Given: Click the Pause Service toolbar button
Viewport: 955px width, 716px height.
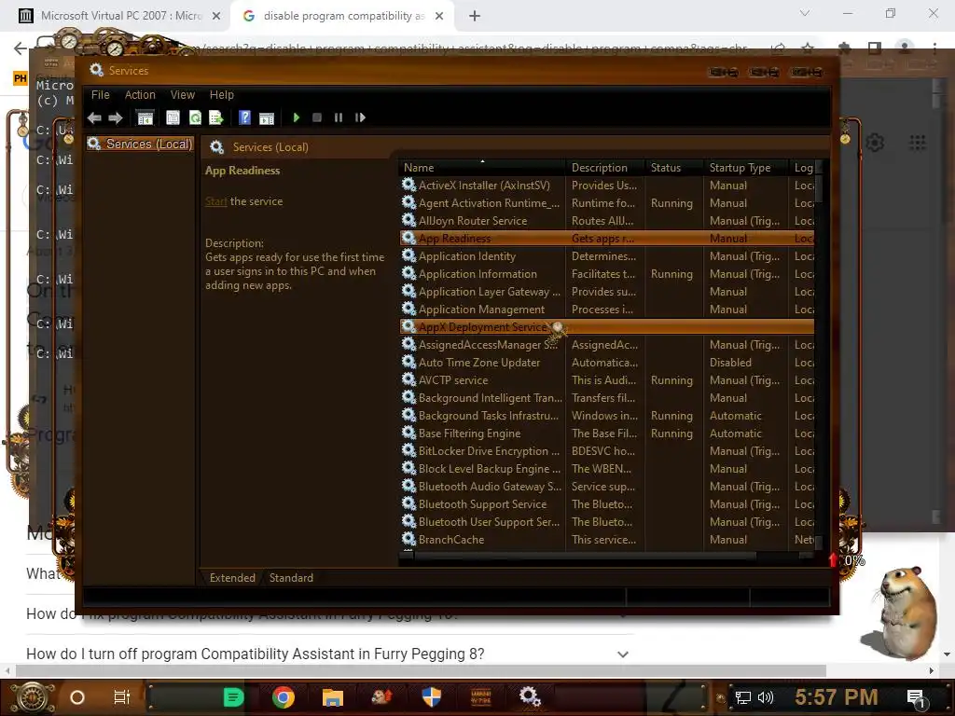Looking at the screenshot, I should pos(339,117).
